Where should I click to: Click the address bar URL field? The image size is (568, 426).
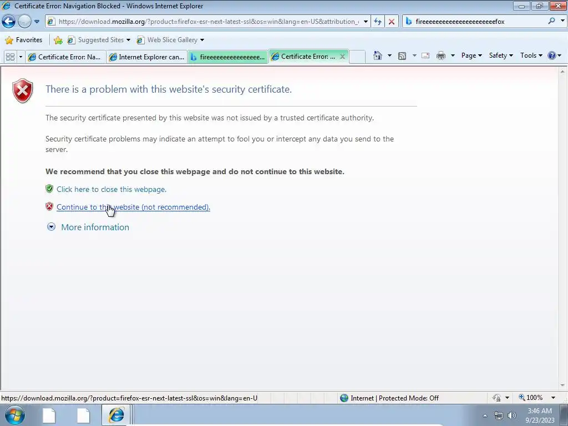pos(209,22)
